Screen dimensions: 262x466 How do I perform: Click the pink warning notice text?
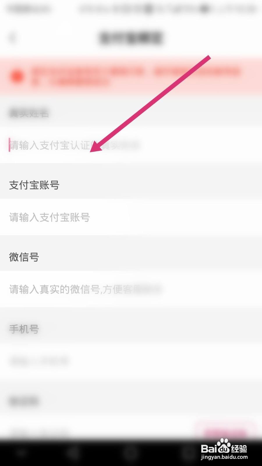(136, 76)
